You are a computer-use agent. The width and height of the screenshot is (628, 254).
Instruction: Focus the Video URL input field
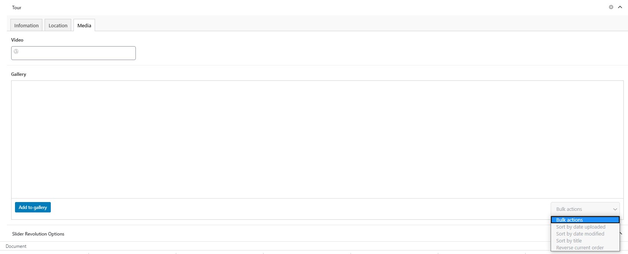73,53
